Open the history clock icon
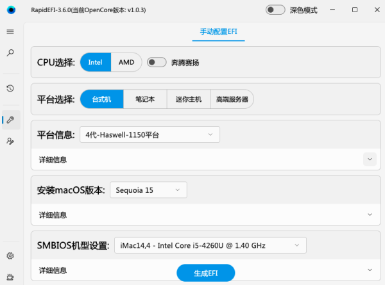The width and height of the screenshot is (385, 285). pyautogui.click(x=10, y=88)
